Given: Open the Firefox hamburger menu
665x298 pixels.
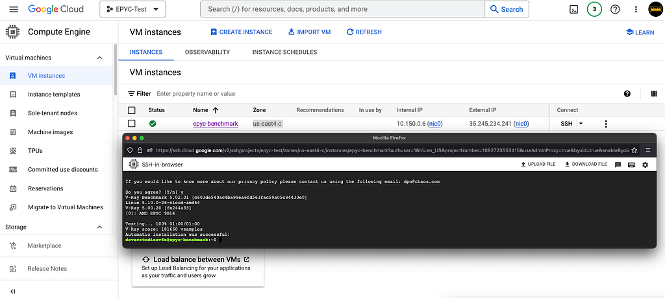Looking at the screenshot, I should click(x=648, y=150).
